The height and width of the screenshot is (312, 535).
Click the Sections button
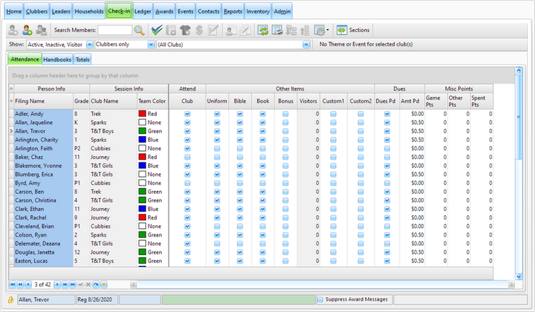[x=353, y=31]
